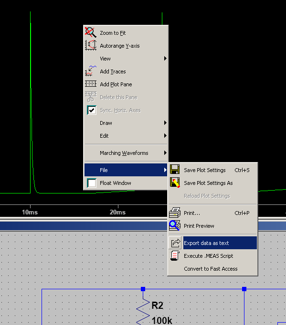Click the Print Preview magnifier icon

pos(175,225)
